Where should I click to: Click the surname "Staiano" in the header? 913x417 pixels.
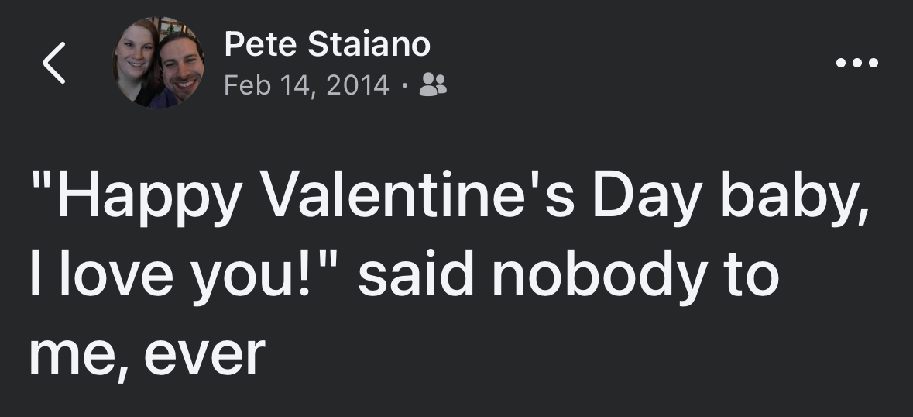[x=369, y=44]
